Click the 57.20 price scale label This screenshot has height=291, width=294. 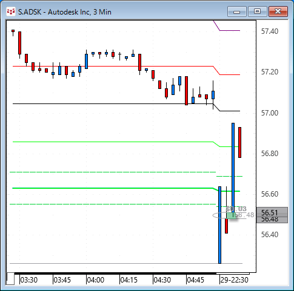pyautogui.click(x=270, y=72)
